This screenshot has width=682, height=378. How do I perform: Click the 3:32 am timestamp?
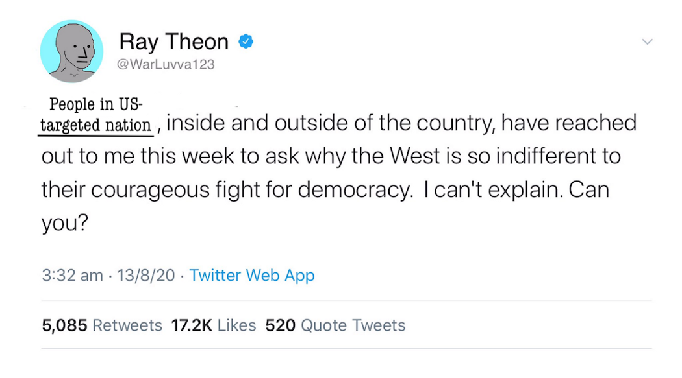[x=72, y=275]
